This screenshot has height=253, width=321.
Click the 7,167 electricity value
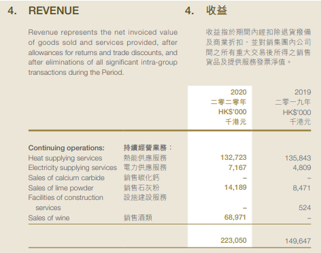(x=237, y=167)
